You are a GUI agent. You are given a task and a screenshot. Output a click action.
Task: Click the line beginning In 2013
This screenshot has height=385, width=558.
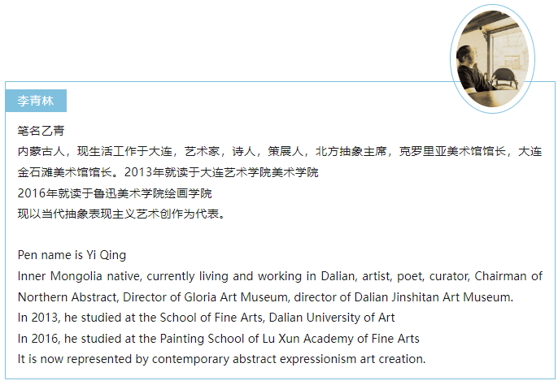pyautogui.click(x=206, y=318)
